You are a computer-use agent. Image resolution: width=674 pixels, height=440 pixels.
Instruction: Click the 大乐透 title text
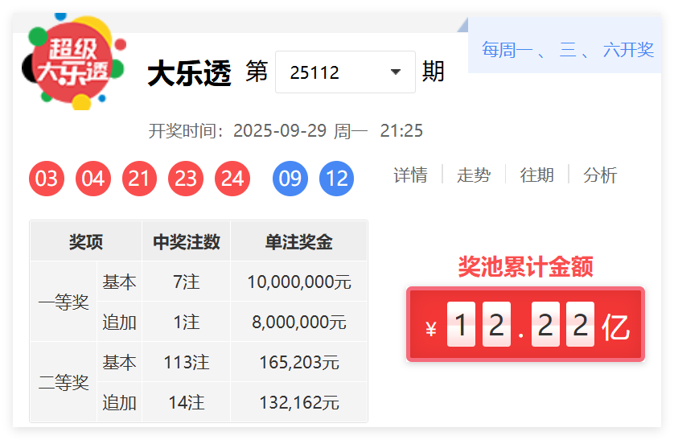point(190,73)
